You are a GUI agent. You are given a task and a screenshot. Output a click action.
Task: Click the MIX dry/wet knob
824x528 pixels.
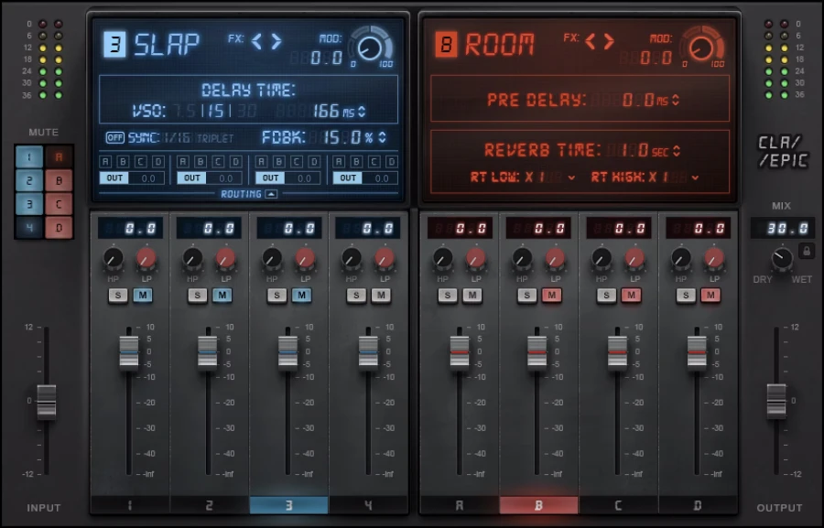click(x=782, y=259)
